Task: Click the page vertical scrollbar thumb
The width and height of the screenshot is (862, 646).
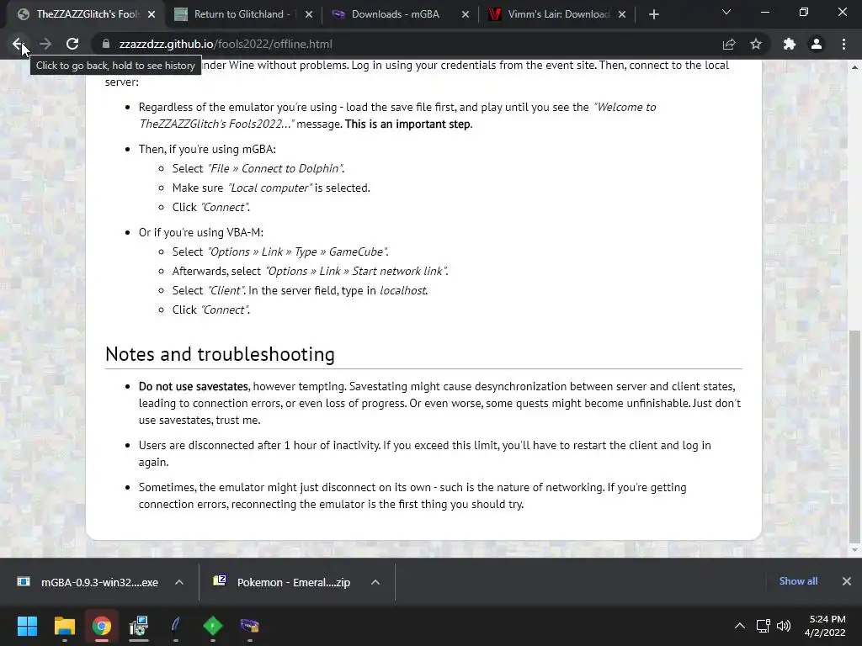Action: 854,435
